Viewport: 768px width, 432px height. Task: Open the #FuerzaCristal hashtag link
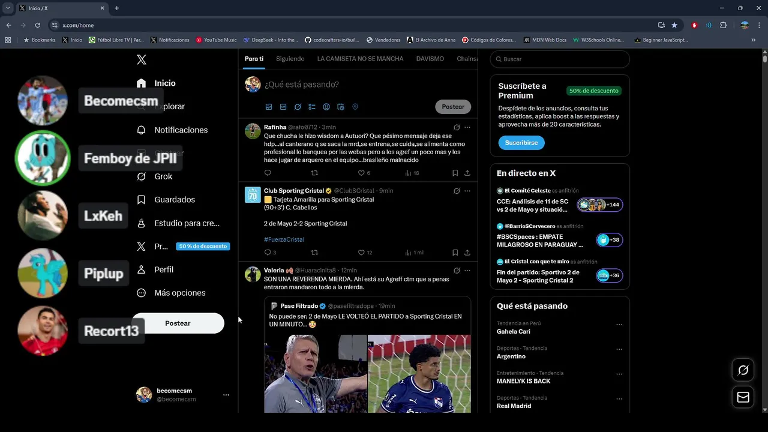(x=284, y=239)
